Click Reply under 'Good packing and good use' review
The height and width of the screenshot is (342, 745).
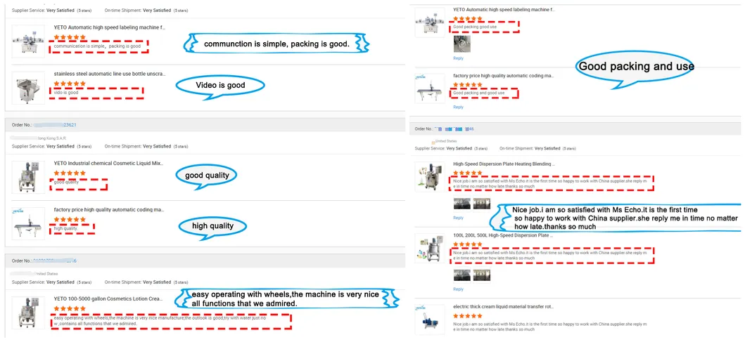458,107
